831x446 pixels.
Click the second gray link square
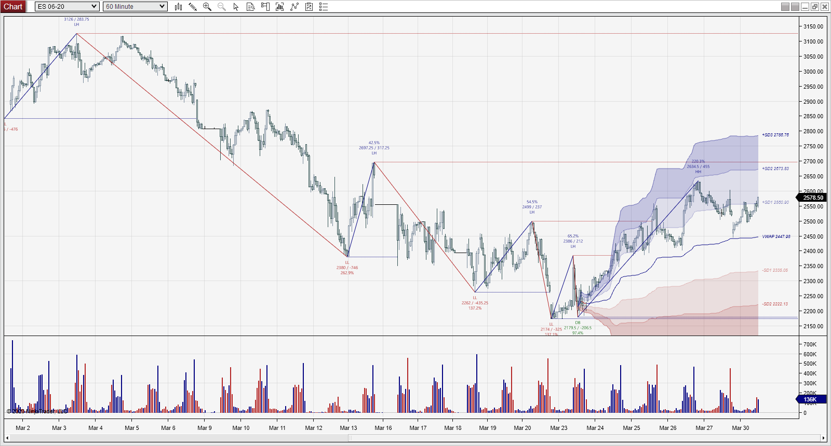795,7
